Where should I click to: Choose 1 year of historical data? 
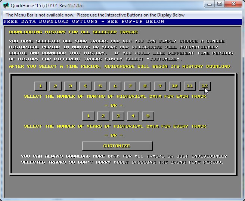(88, 116)
